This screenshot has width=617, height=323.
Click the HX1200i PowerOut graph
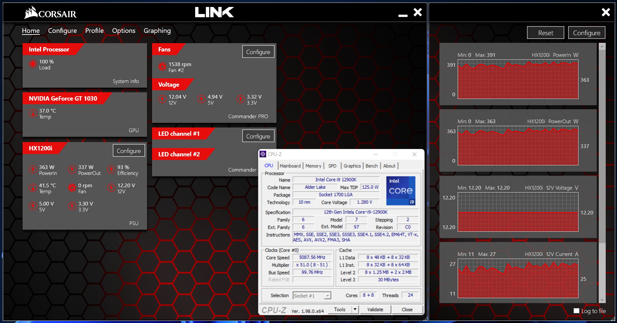click(x=518, y=145)
